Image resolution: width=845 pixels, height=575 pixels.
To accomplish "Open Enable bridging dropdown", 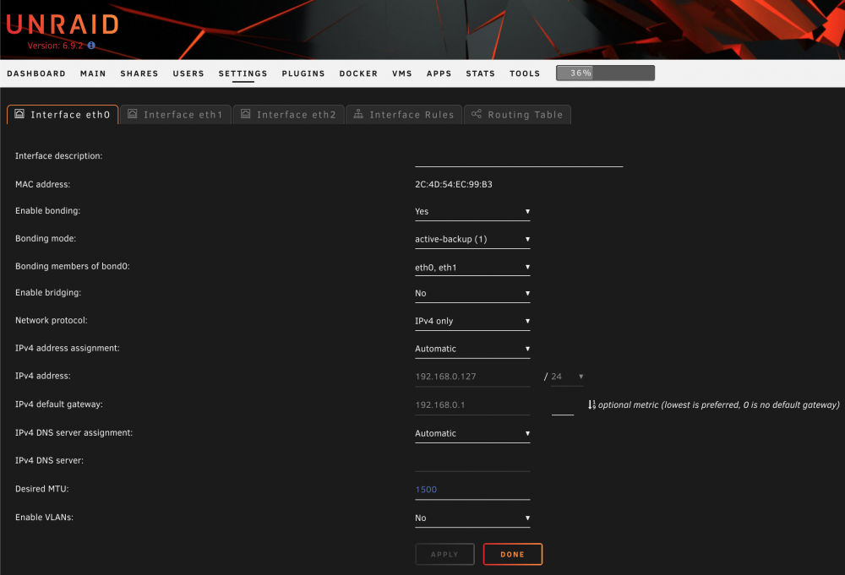I will click(x=472, y=294).
